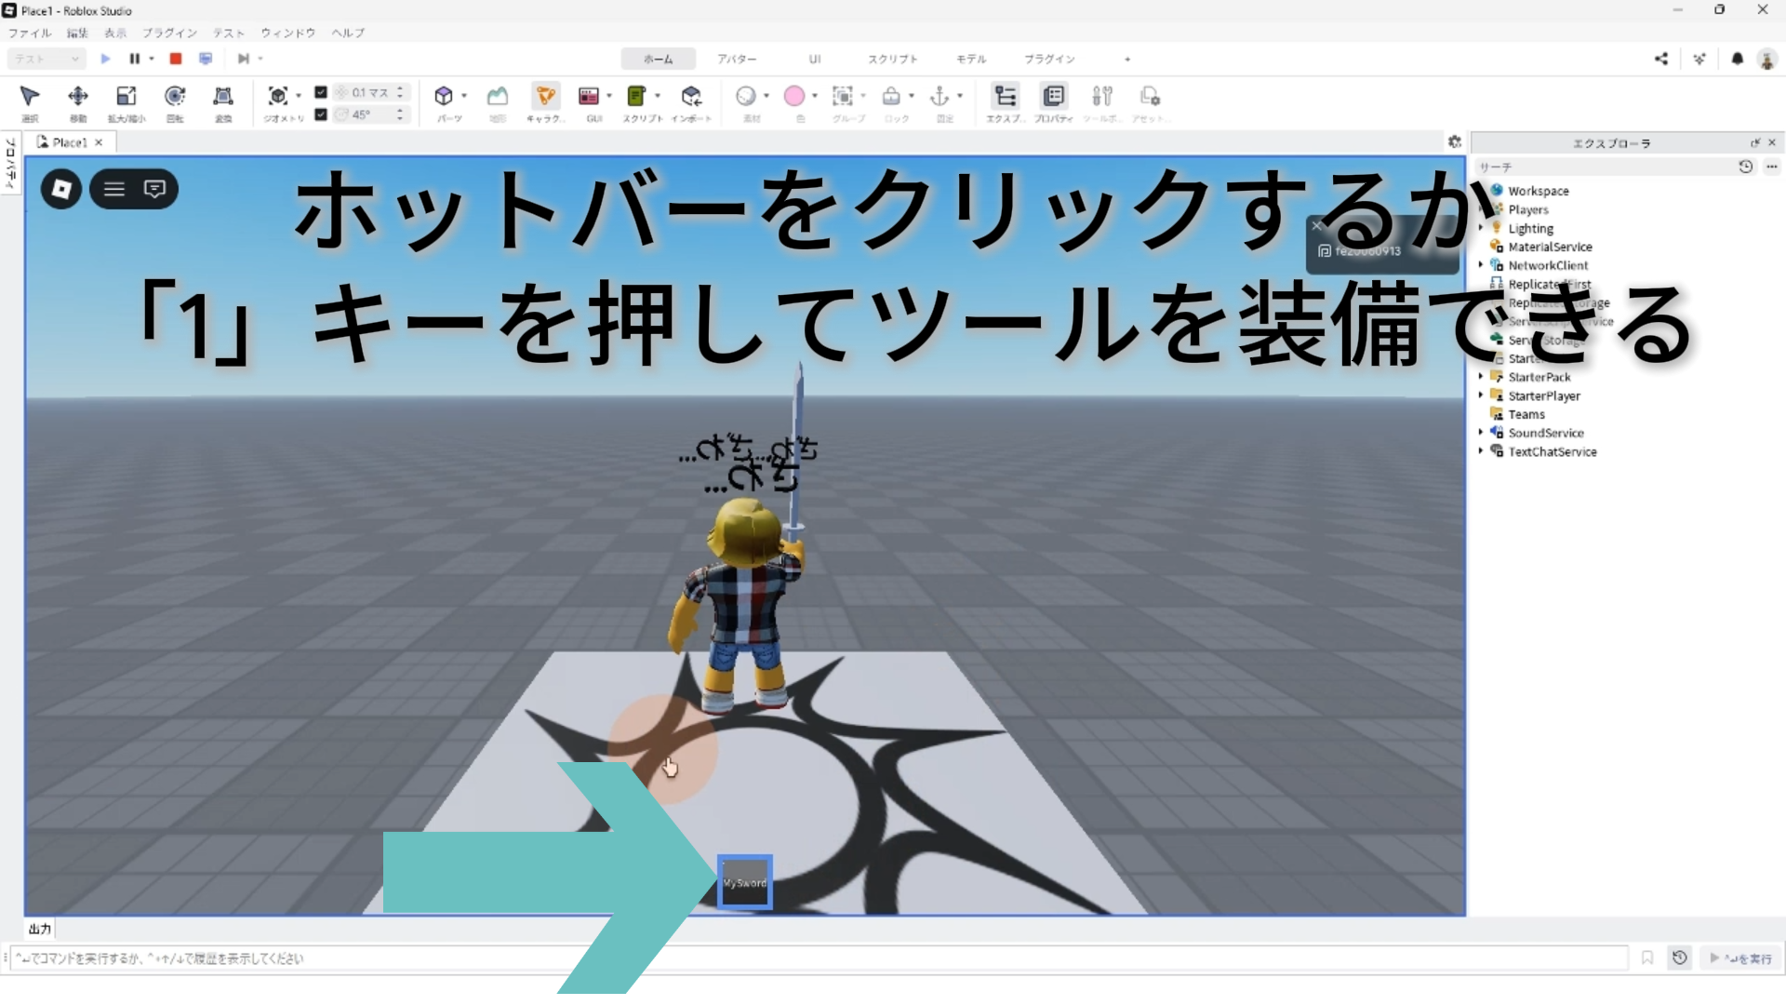Select the Move (移動) tool

click(78, 97)
